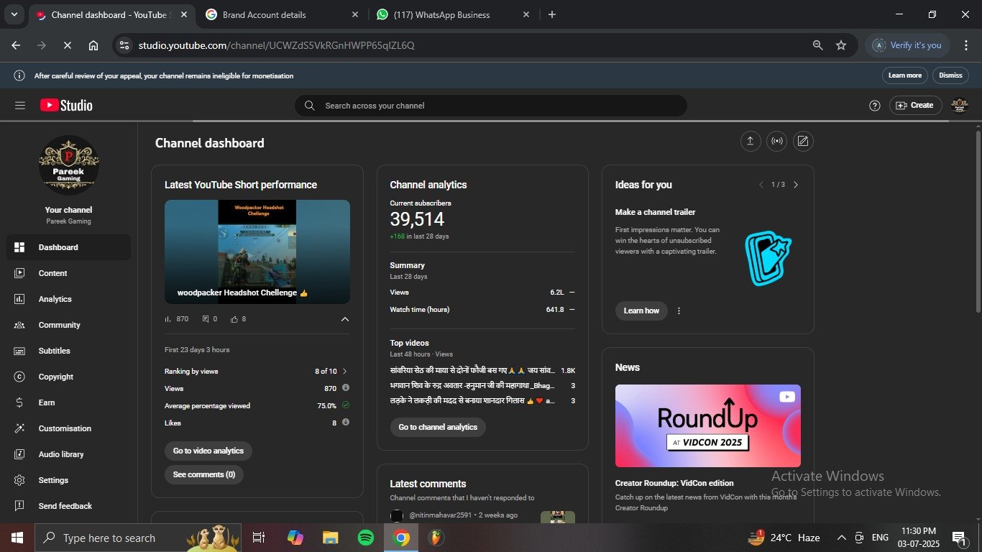The height and width of the screenshot is (552, 982).
Task: Switch to the WhatsApp Business tab
Action: coord(454,15)
